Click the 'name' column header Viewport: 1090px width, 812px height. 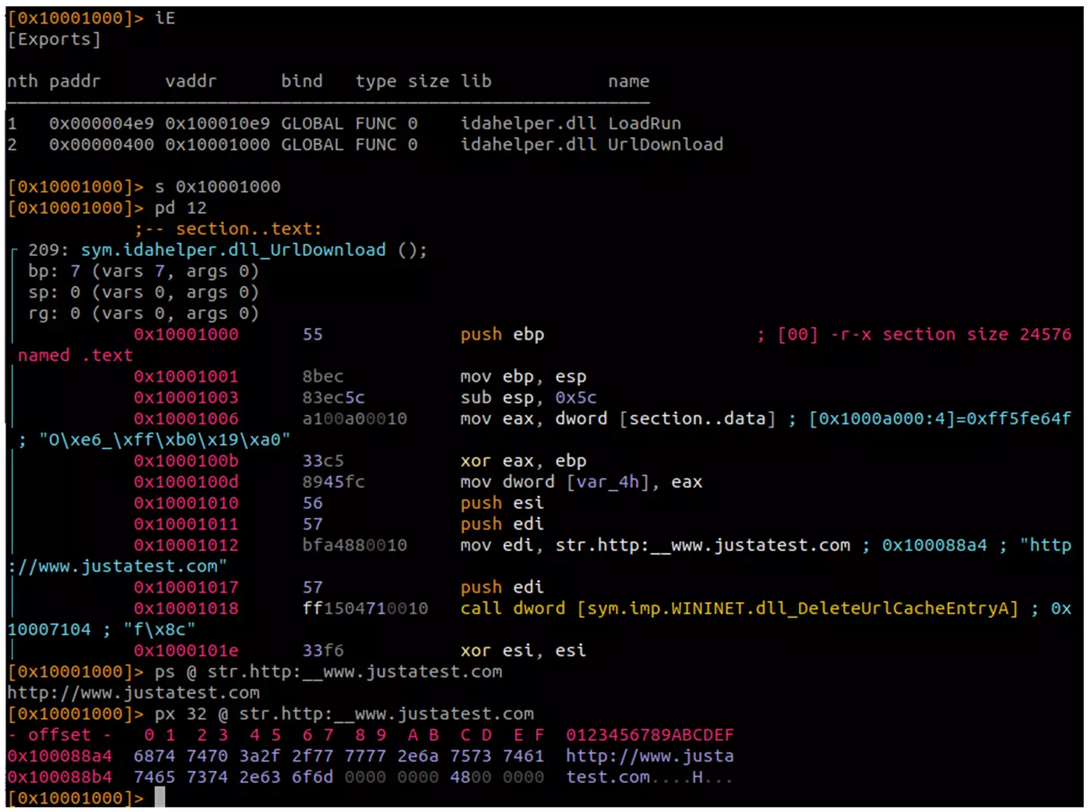[628, 82]
